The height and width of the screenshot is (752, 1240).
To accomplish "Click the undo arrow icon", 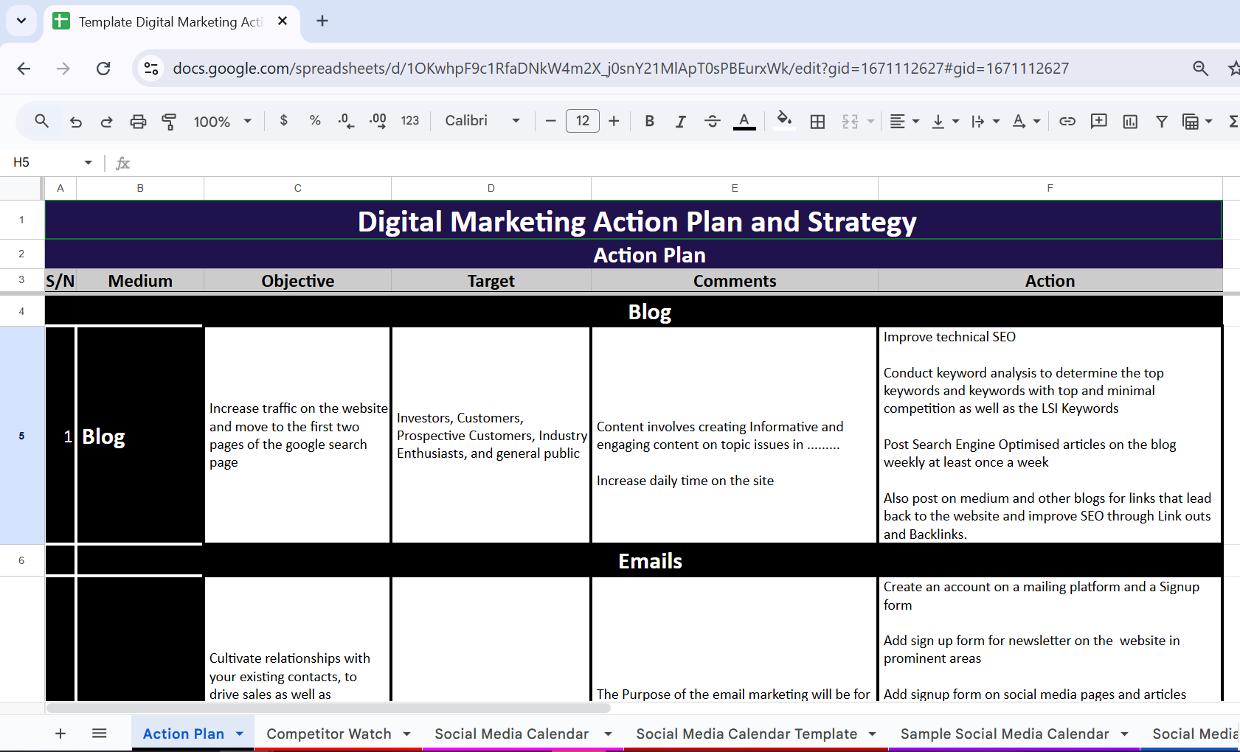I will point(75,122).
